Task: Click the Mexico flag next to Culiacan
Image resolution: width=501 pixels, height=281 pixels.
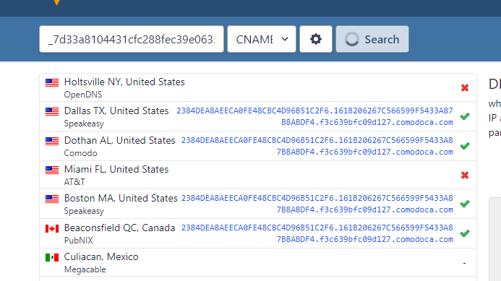Action: tap(52, 257)
